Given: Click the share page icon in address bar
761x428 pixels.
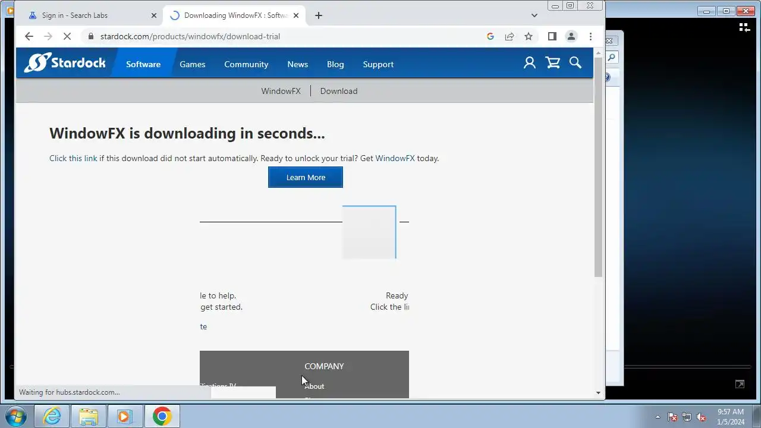Looking at the screenshot, I should (510, 36).
